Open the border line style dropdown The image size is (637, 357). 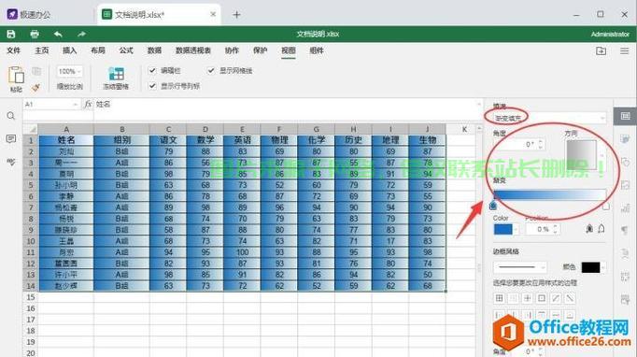pyautogui.click(x=519, y=267)
